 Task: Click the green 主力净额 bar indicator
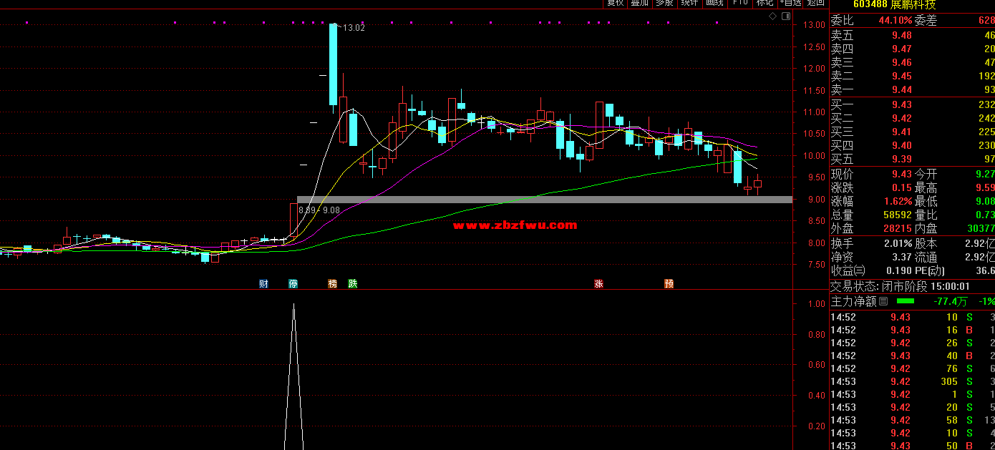(x=906, y=302)
